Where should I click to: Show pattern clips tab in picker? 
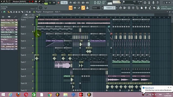pos(3,17)
